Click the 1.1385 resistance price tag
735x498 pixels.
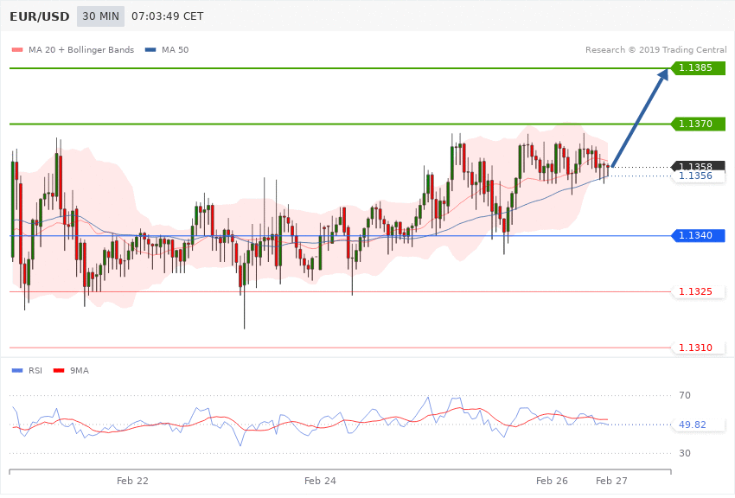(x=699, y=68)
